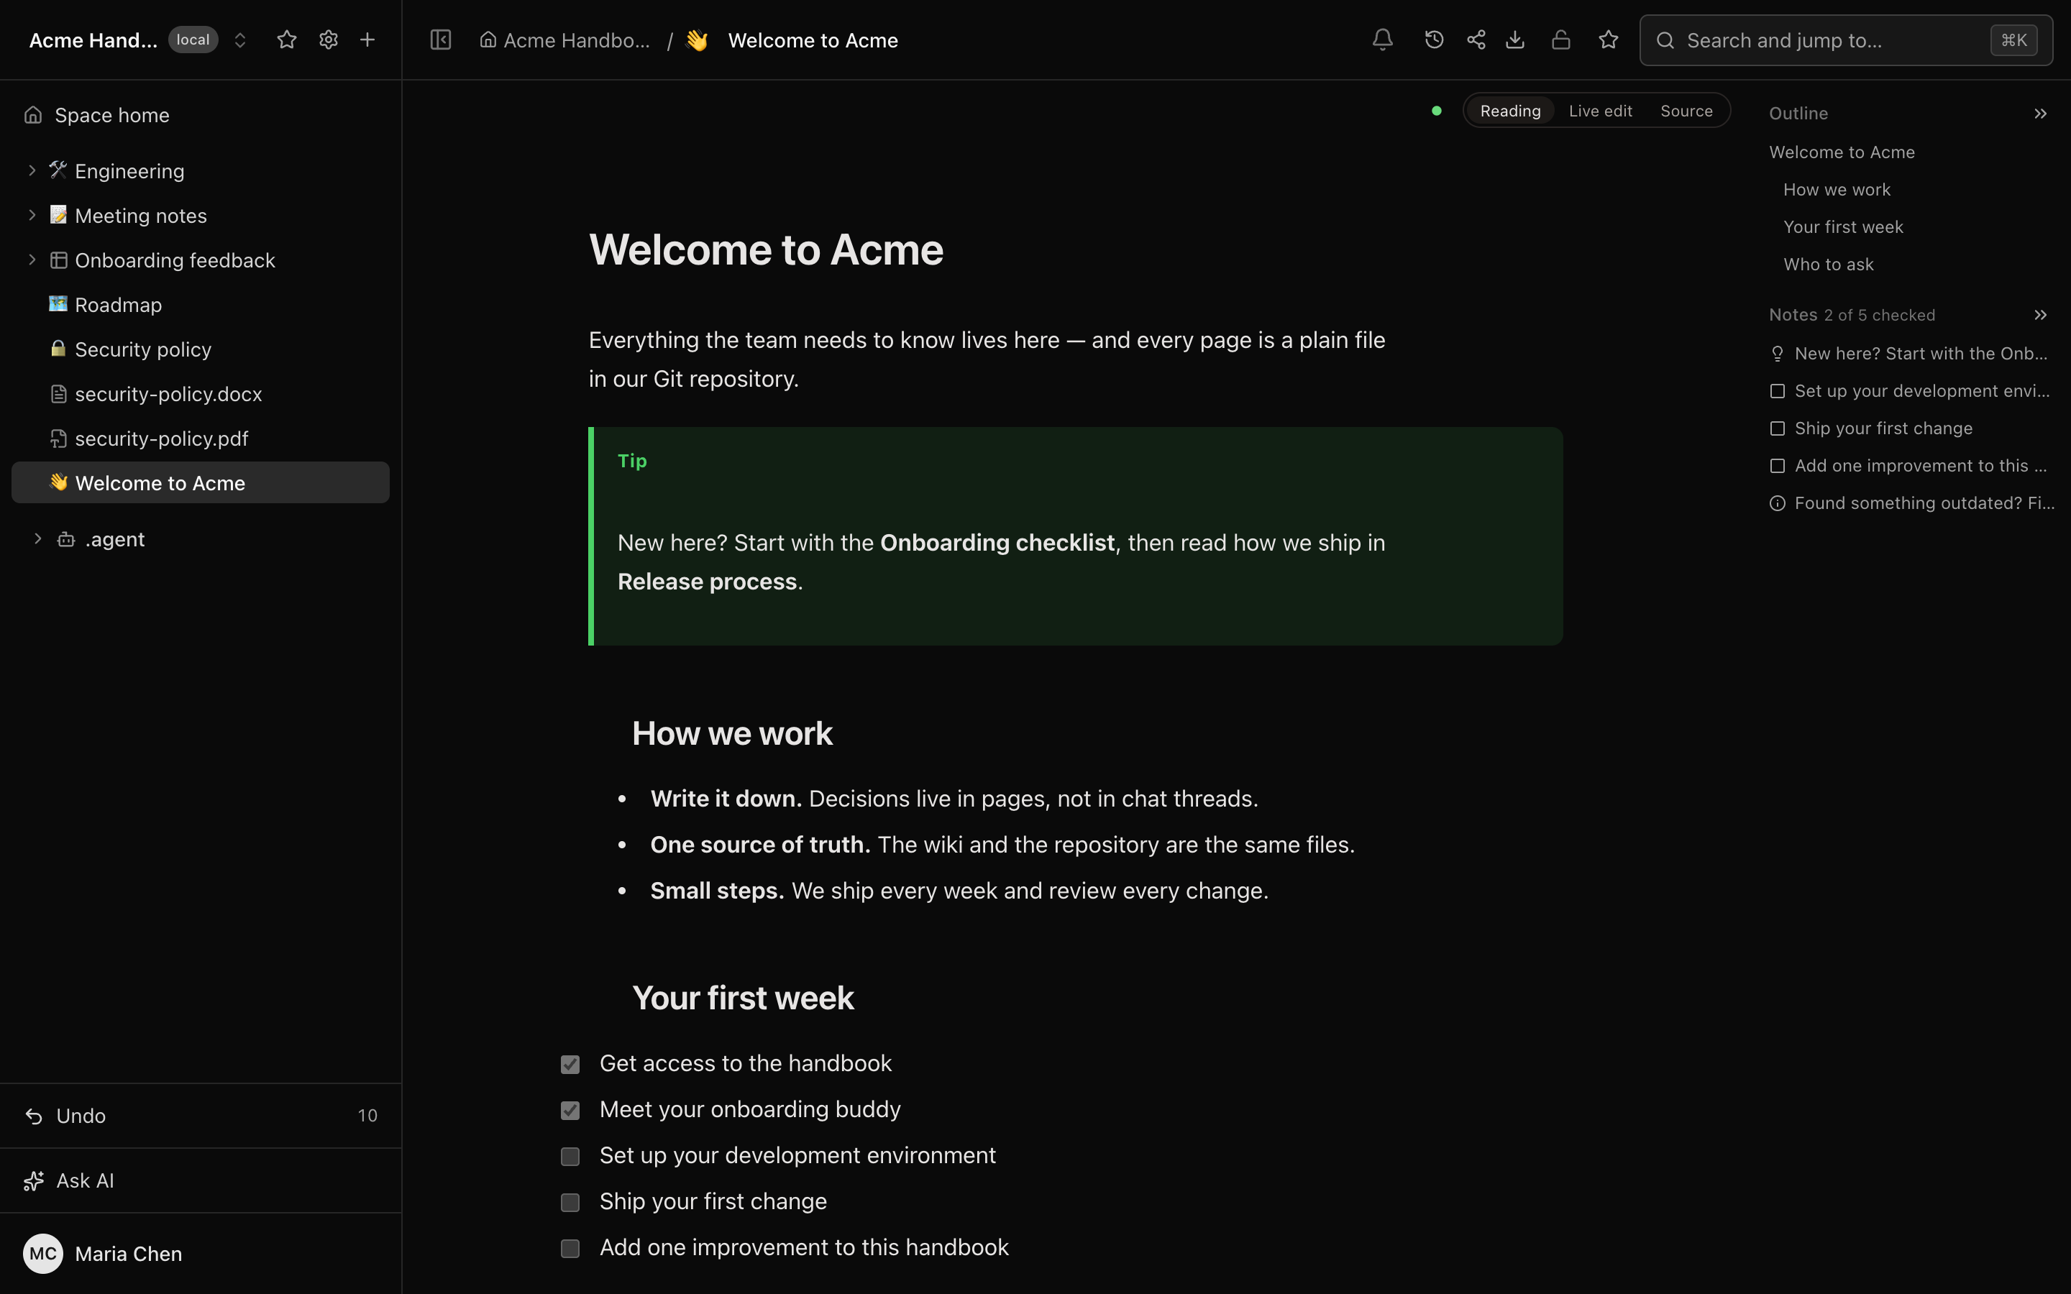Switch to Source view

click(1686, 111)
